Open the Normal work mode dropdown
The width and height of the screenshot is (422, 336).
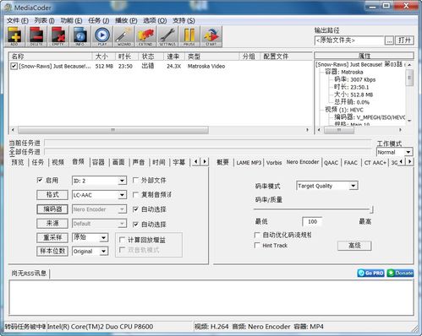(394, 152)
